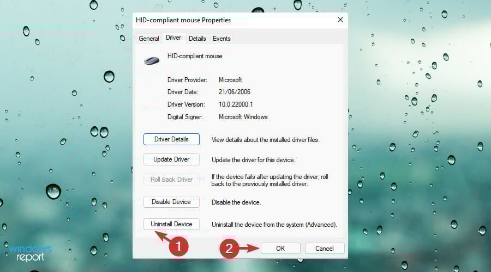Click the roll back driver description text
The image size is (491, 272).
tap(270, 180)
